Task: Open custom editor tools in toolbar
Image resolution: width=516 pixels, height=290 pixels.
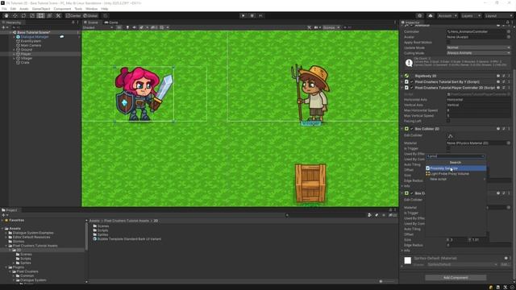Action: pyautogui.click(x=58, y=16)
